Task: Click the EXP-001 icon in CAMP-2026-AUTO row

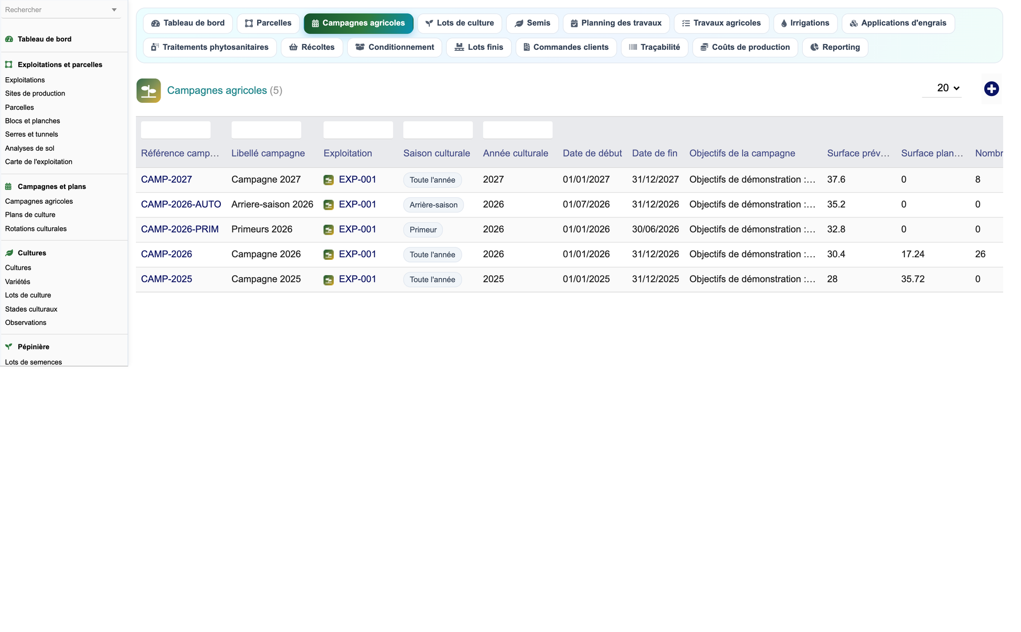Action: pos(328,205)
